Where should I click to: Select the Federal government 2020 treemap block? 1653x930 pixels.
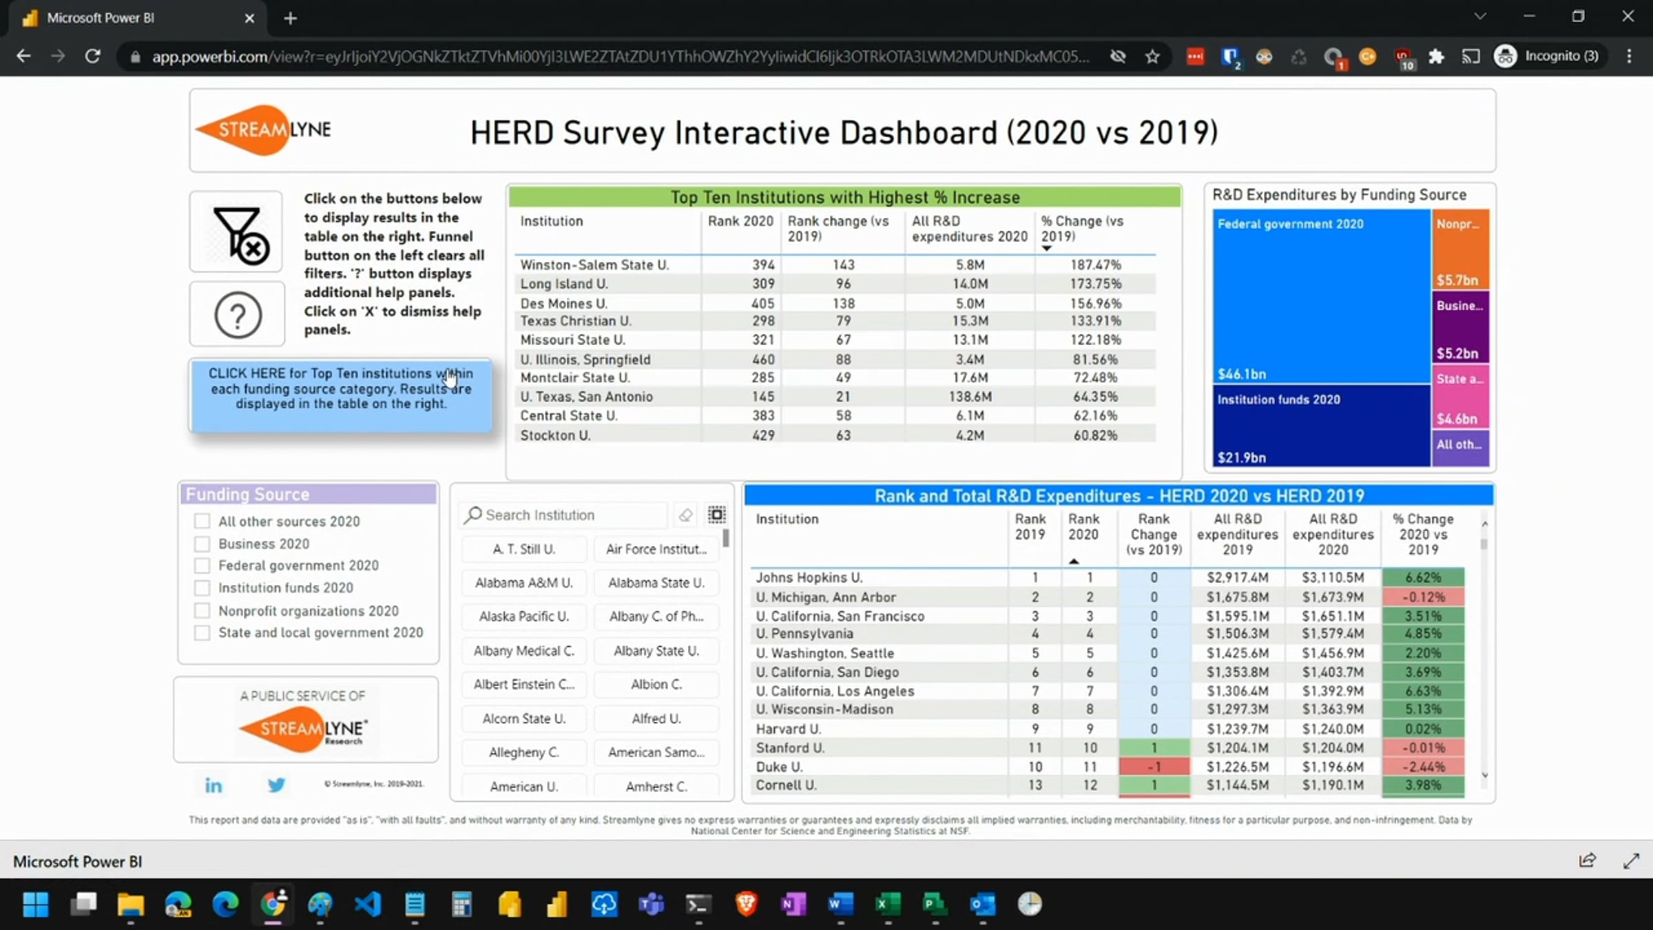[1321, 296]
